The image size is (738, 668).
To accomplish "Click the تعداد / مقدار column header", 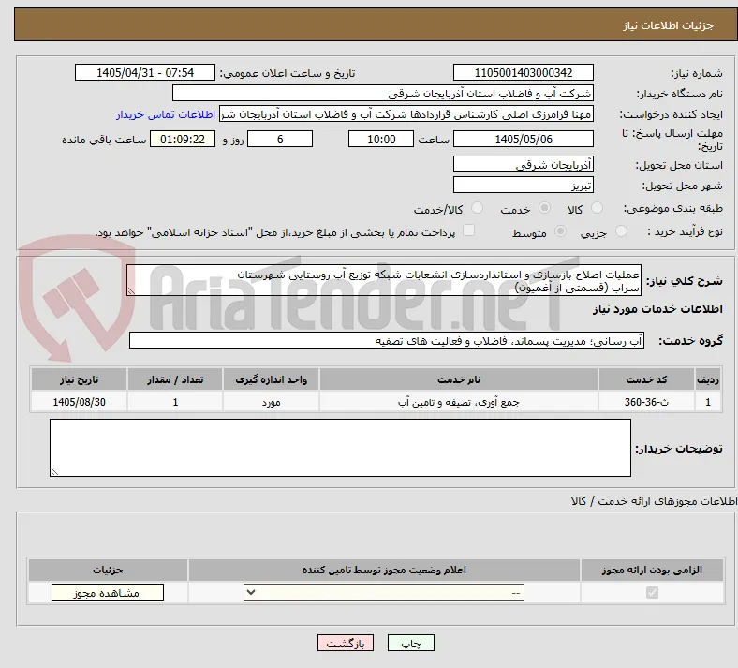I will [x=175, y=379].
